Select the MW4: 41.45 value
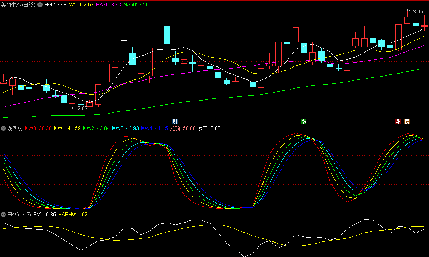Image resolution: width=429 pixels, height=257 pixels. 155,128
